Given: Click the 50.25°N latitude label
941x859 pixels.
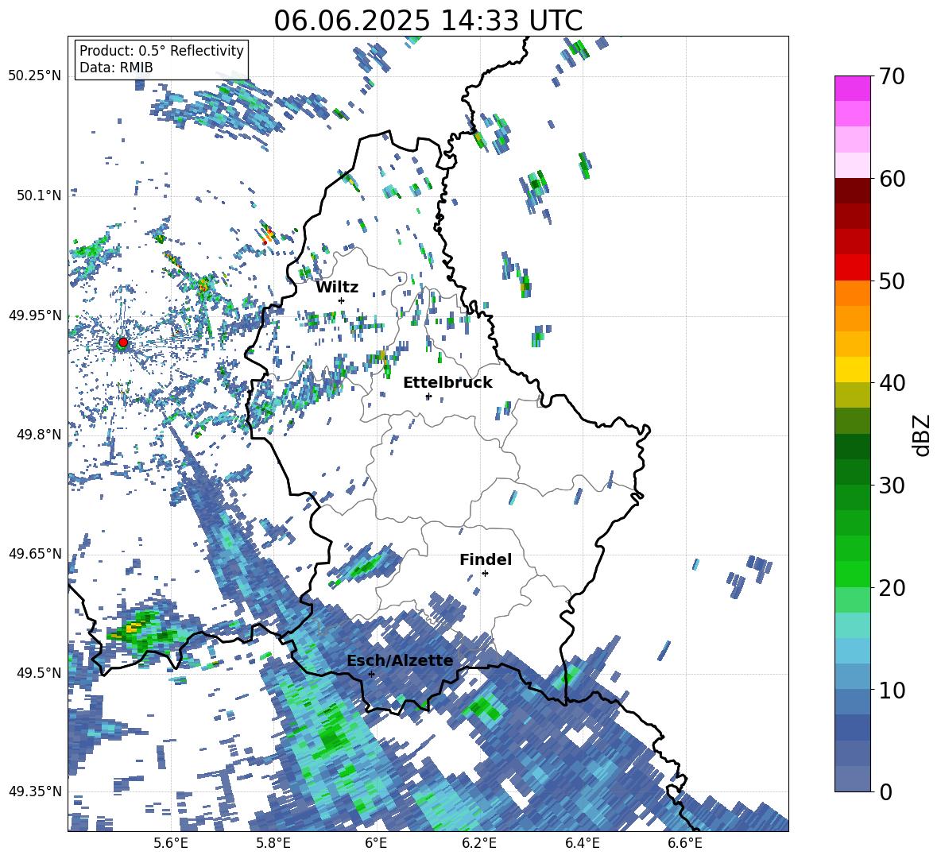Looking at the screenshot, I should pos(35,76).
